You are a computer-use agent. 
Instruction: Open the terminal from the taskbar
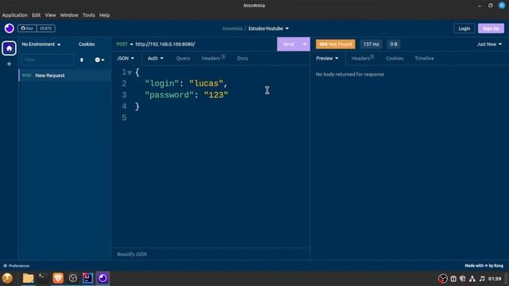[x=43, y=278]
